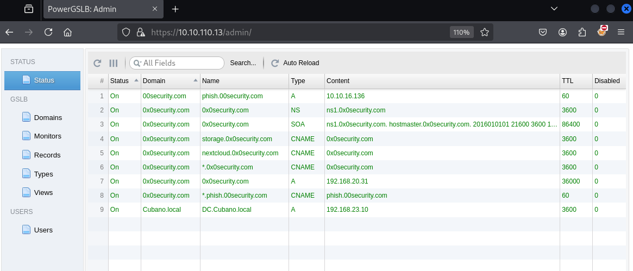Type in the All Fields search box
Screen dimensions: 633x271
pos(181,63)
